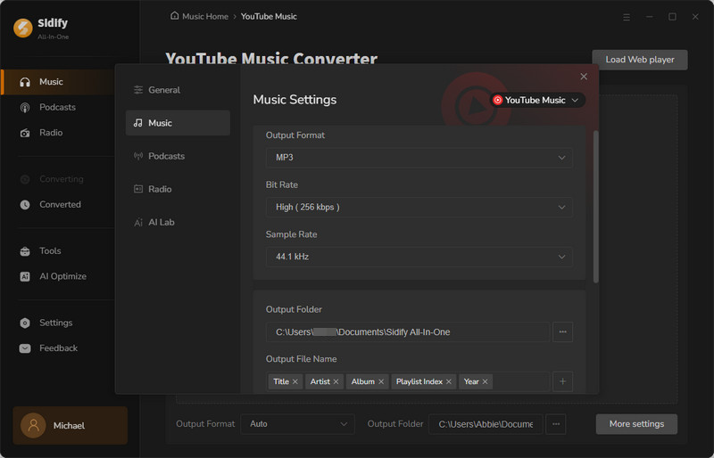
Task: Click the Converting item in the sidebar
Action: point(62,179)
